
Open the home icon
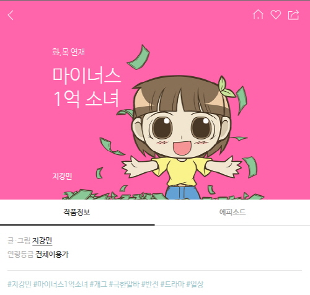[258, 15]
